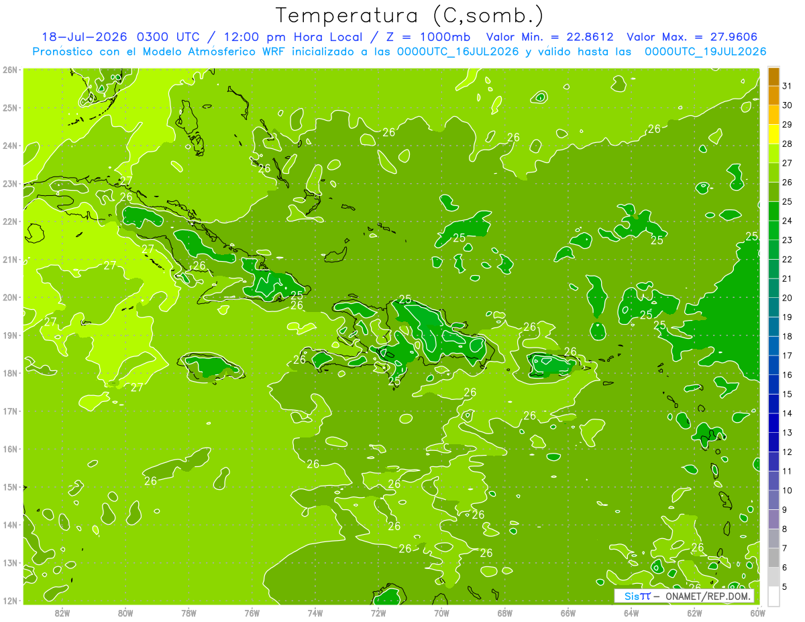The height and width of the screenshot is (622, 805).
Task: Select the "18-Jul-2026 0300 UTC" date text
Action: (120, 37)
